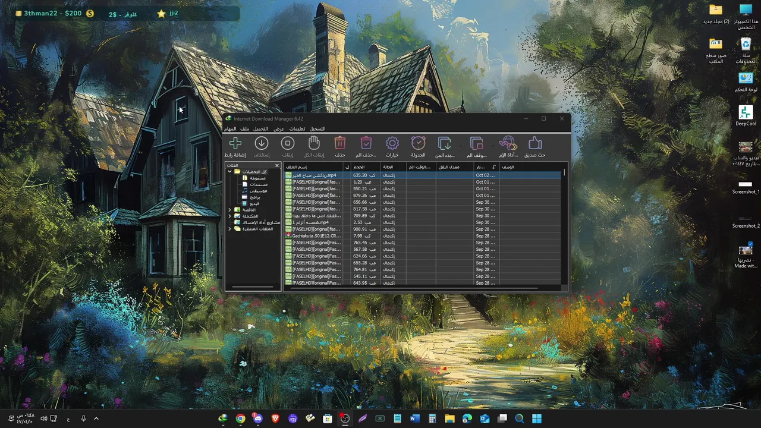
Task: Expand the الناقصة category node
Action: [x=229, y=210]
